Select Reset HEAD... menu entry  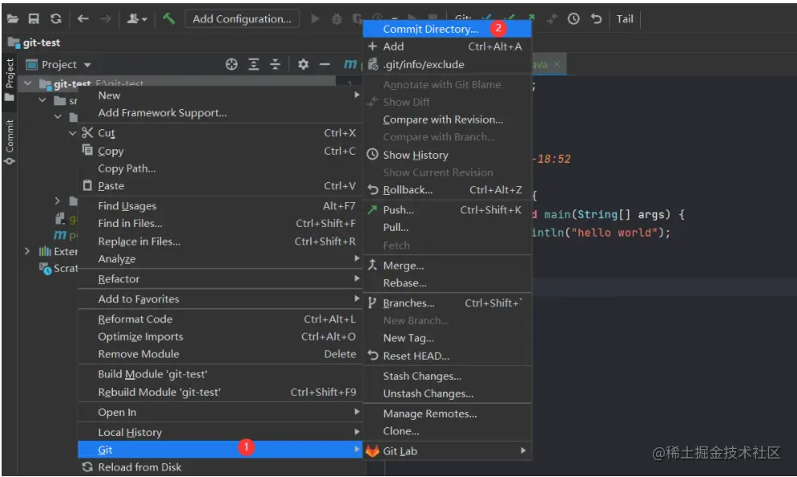tap(447, 355)
